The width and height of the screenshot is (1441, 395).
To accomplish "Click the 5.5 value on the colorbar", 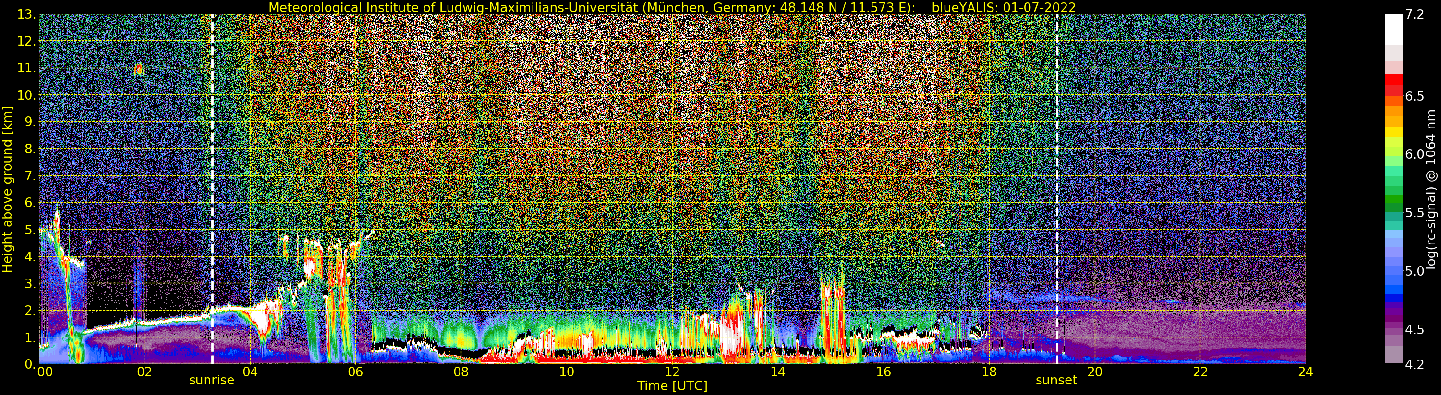I will click(1415, 213).
